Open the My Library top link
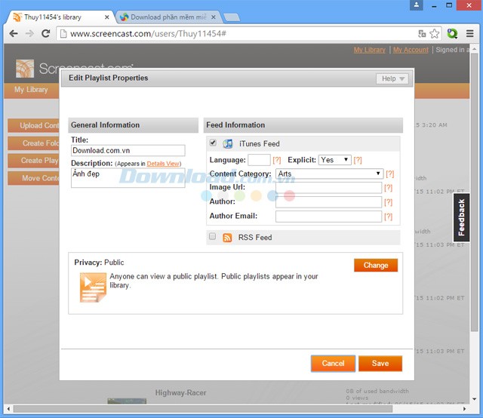 (369, 50)
